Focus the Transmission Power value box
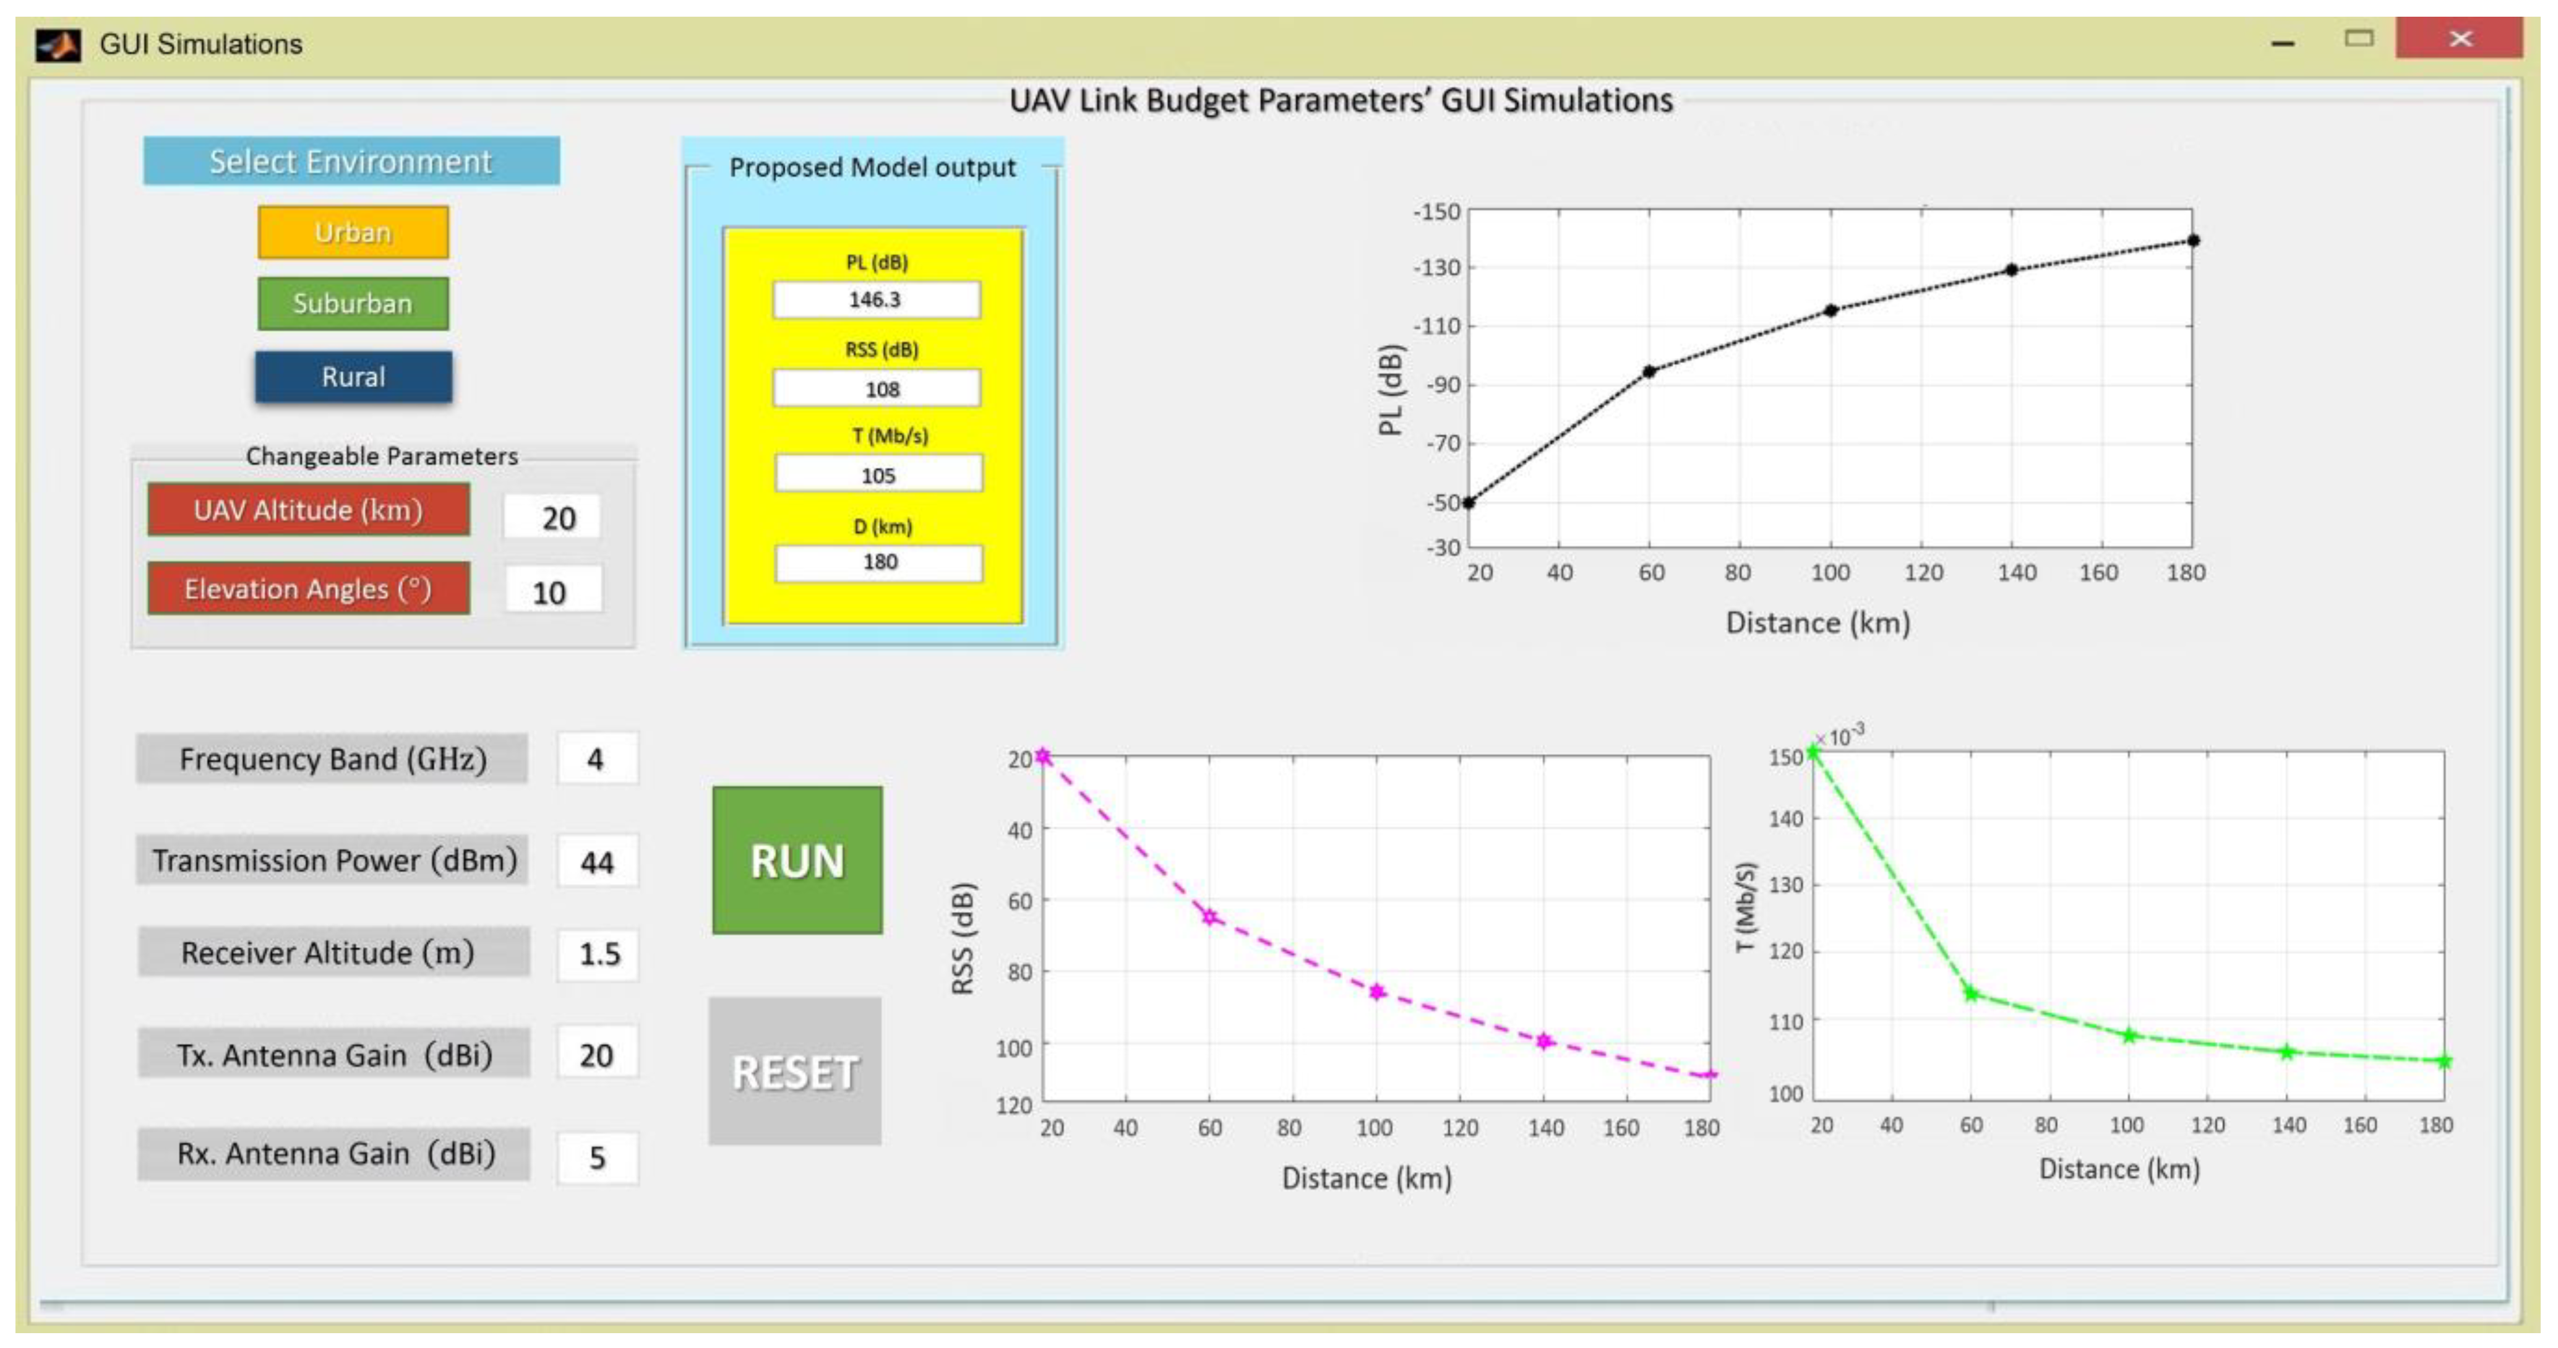The image size is (2558, 1348). coord(597,861)
